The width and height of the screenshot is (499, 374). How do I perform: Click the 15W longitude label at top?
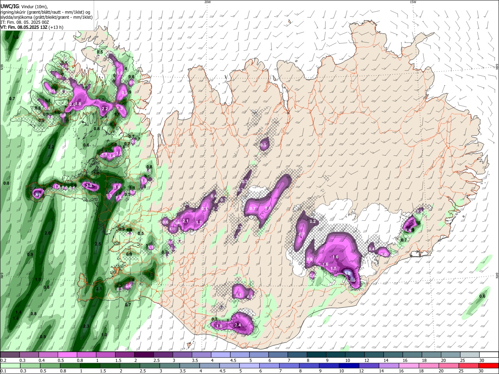[x=413, y=2]
